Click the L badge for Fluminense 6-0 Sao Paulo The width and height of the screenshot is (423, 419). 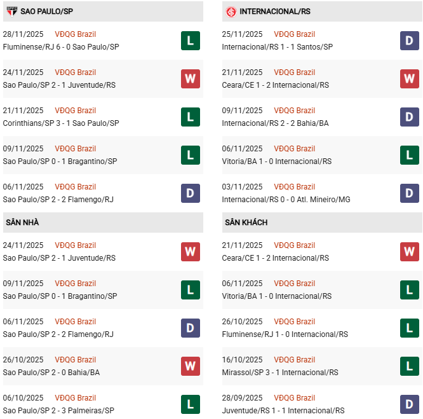pyautogui.click(x=190, y=41)
